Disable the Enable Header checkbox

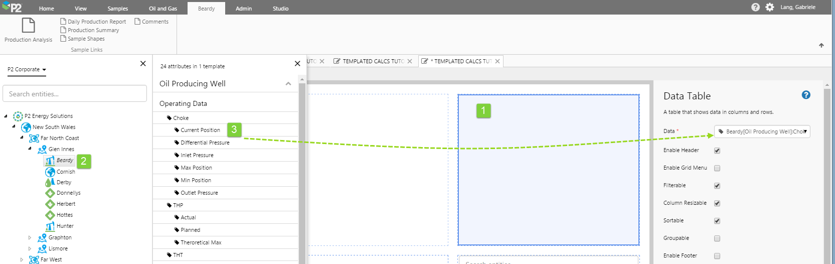[x=717, y=151]
